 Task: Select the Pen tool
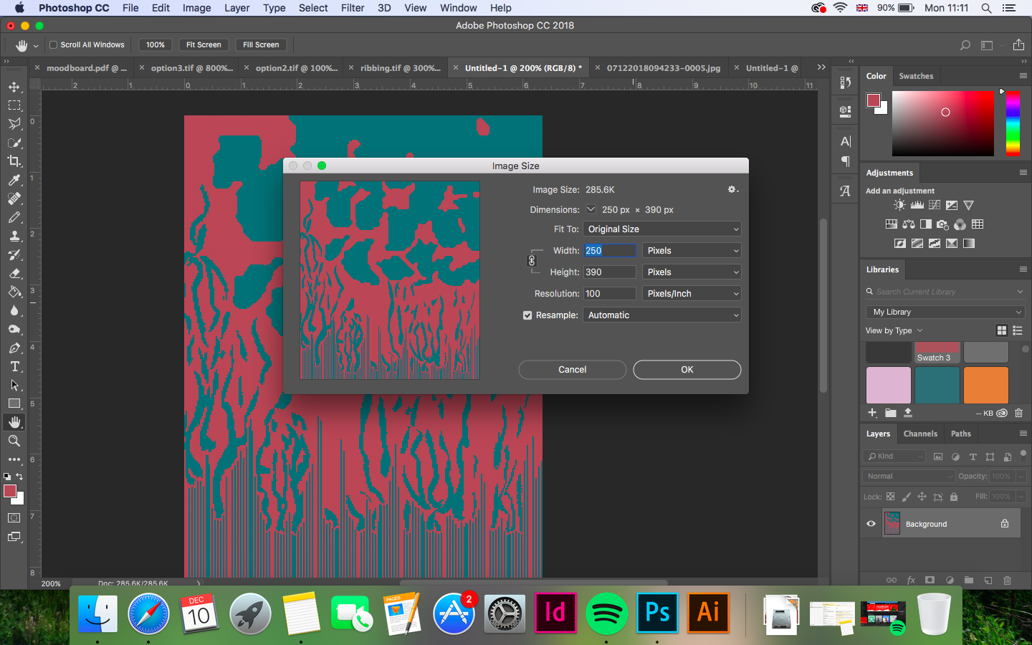point(14,348)
